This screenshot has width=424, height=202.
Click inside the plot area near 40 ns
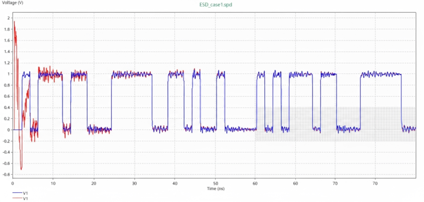pos(175,100)
